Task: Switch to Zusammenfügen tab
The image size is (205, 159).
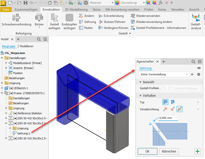Action: [x=26, y=10]
